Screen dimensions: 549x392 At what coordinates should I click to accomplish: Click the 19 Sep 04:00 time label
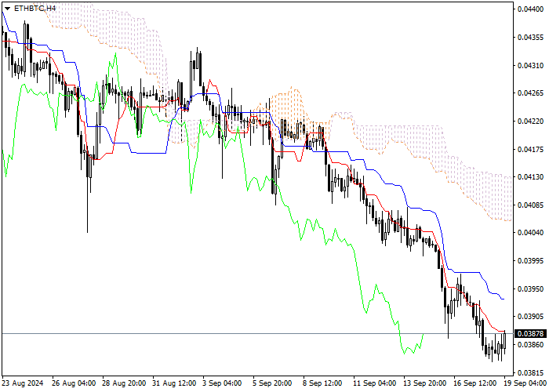click(x=525, y=383)
